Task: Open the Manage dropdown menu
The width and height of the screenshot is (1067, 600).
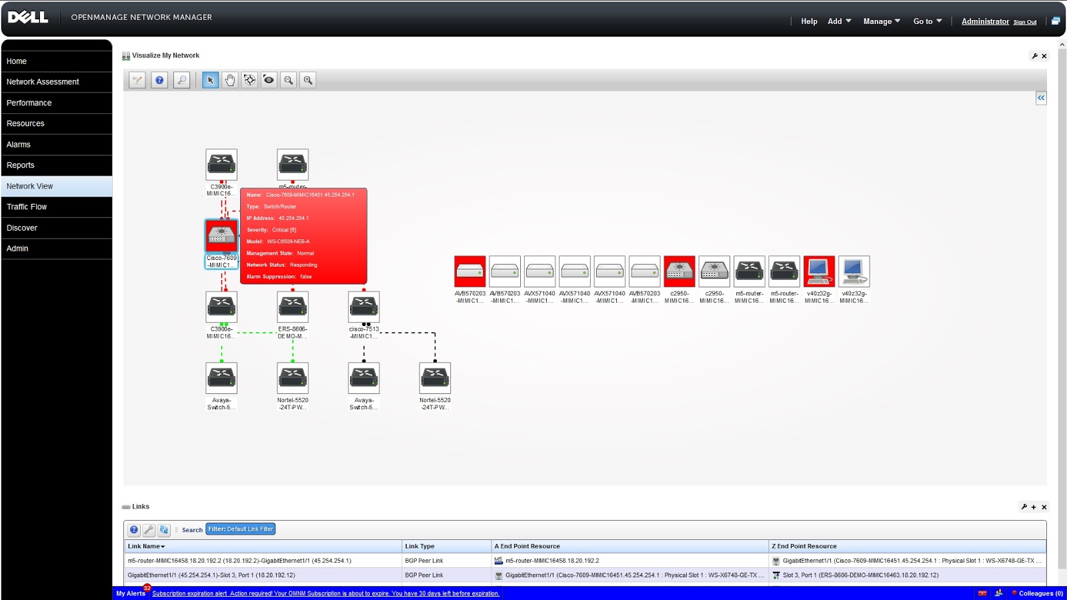Action: pos(880,21)
